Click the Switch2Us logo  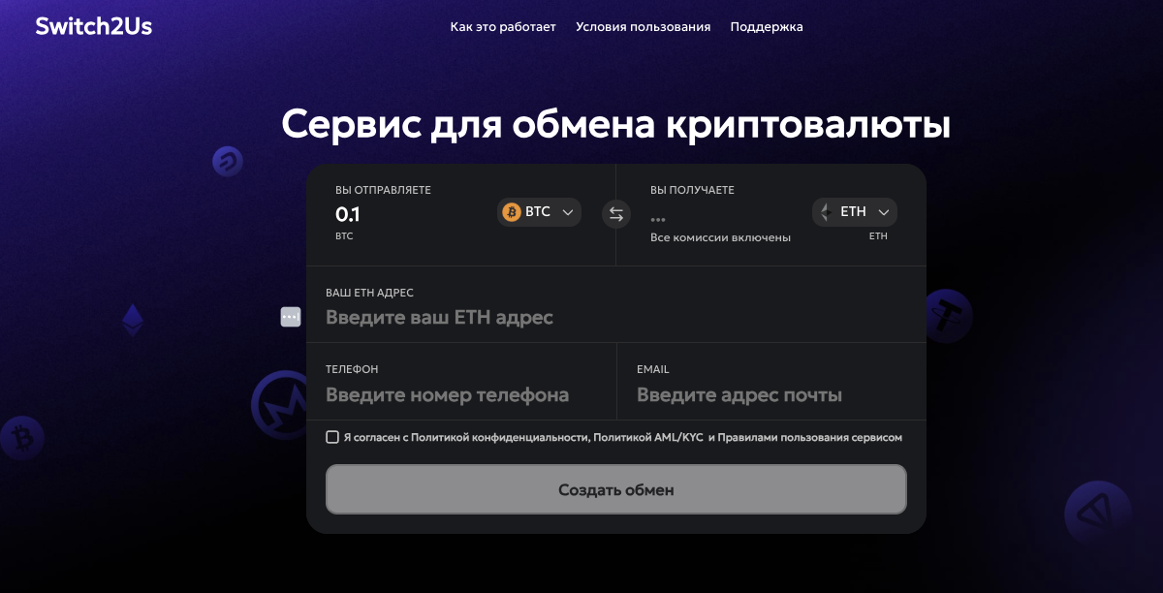click(94, 26)
